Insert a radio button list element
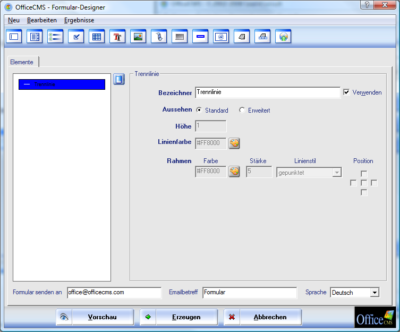 point(55,37)
